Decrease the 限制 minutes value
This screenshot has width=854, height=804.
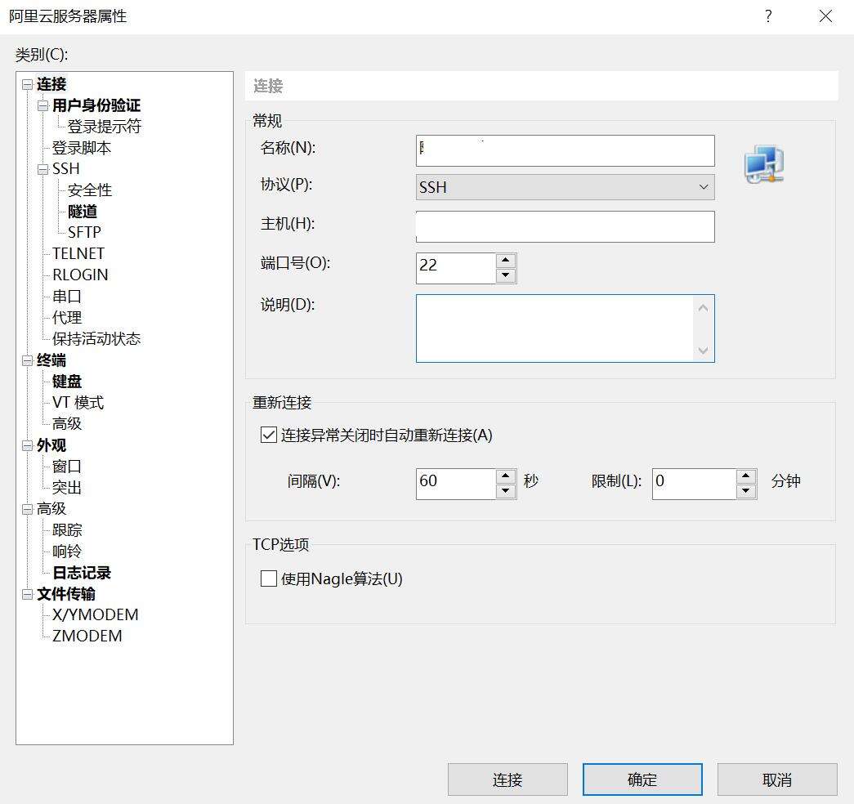[746, 491]
